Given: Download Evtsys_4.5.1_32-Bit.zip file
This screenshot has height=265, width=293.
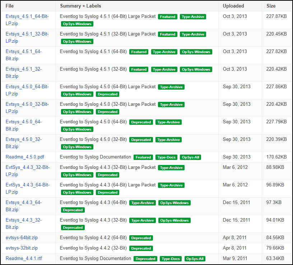Looking at the screenshot, I should pos(24,72).
